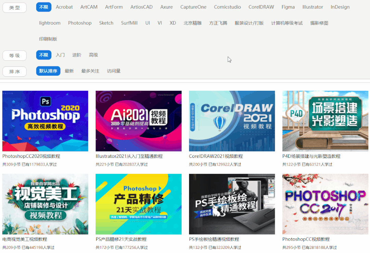
Task: Sort courses by 最新
Action: point(69,71)
